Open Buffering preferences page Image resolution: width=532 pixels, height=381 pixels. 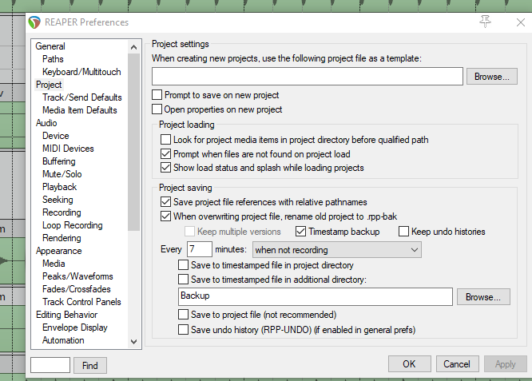(58, 161)
